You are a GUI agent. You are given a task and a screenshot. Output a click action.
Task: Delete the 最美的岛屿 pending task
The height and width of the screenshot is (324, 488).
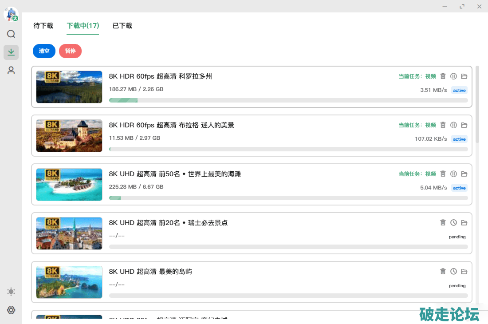click(443, 272)
